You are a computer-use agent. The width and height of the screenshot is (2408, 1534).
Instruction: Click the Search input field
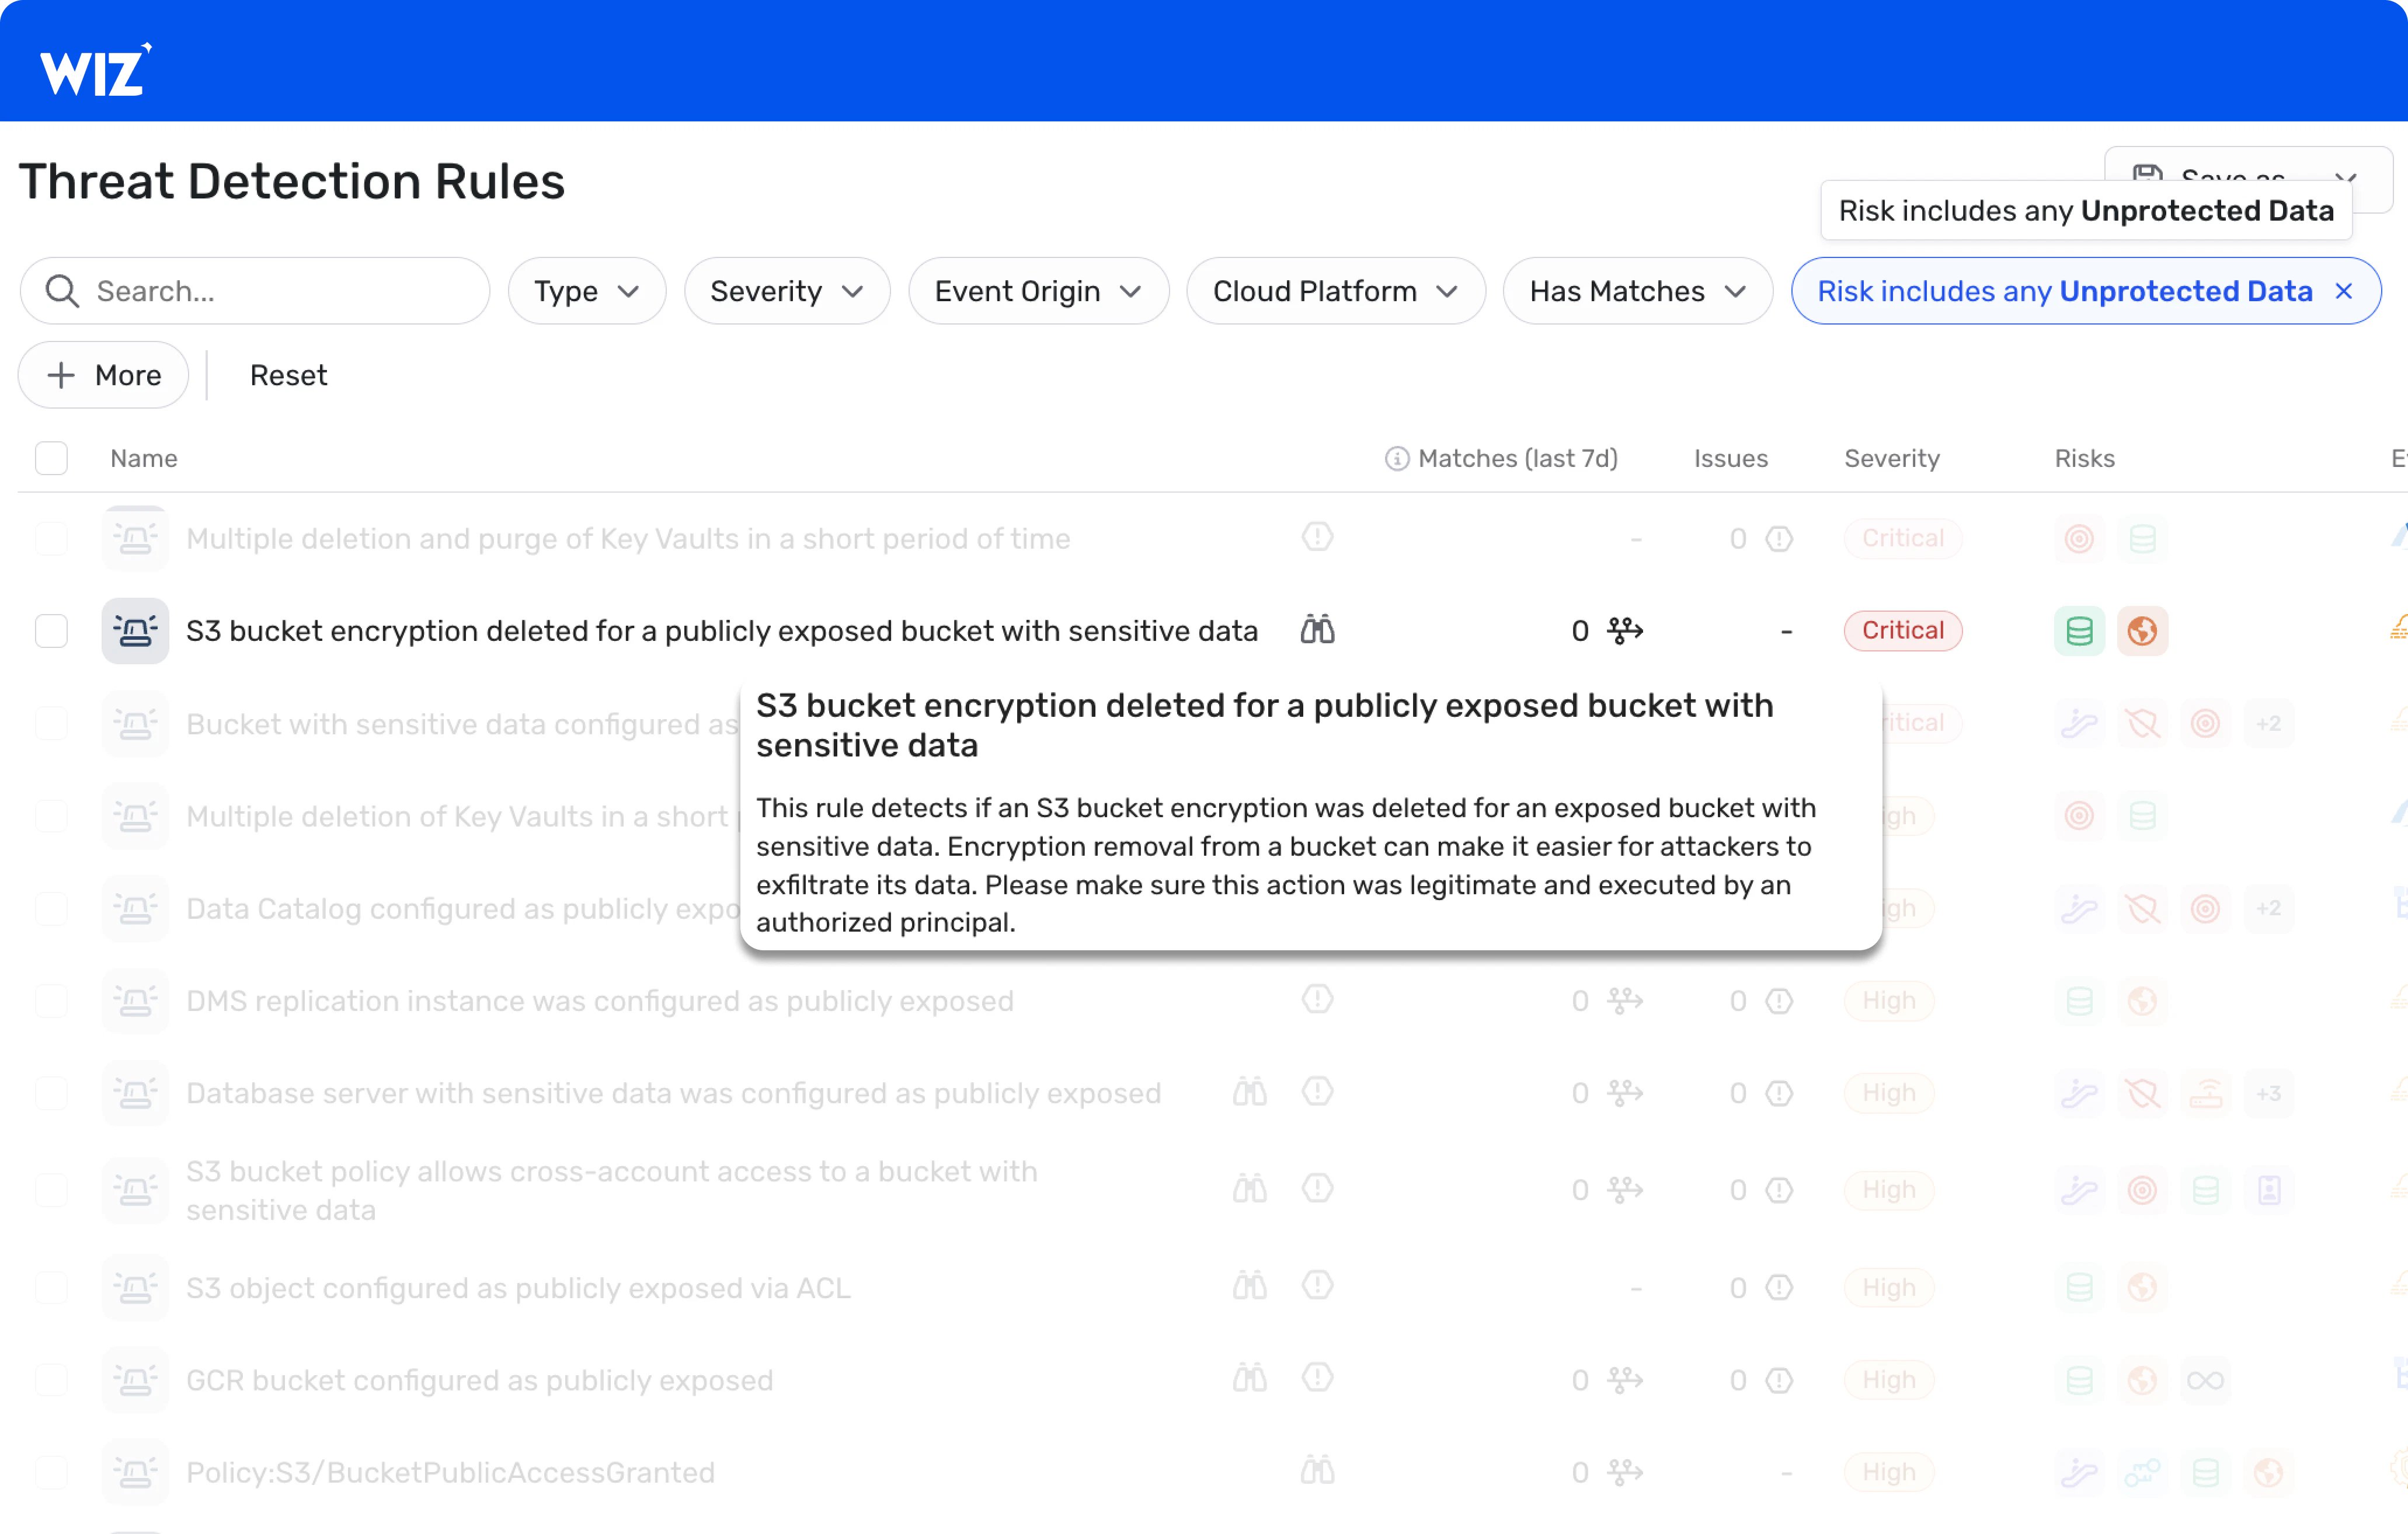[x=255, y=290]
